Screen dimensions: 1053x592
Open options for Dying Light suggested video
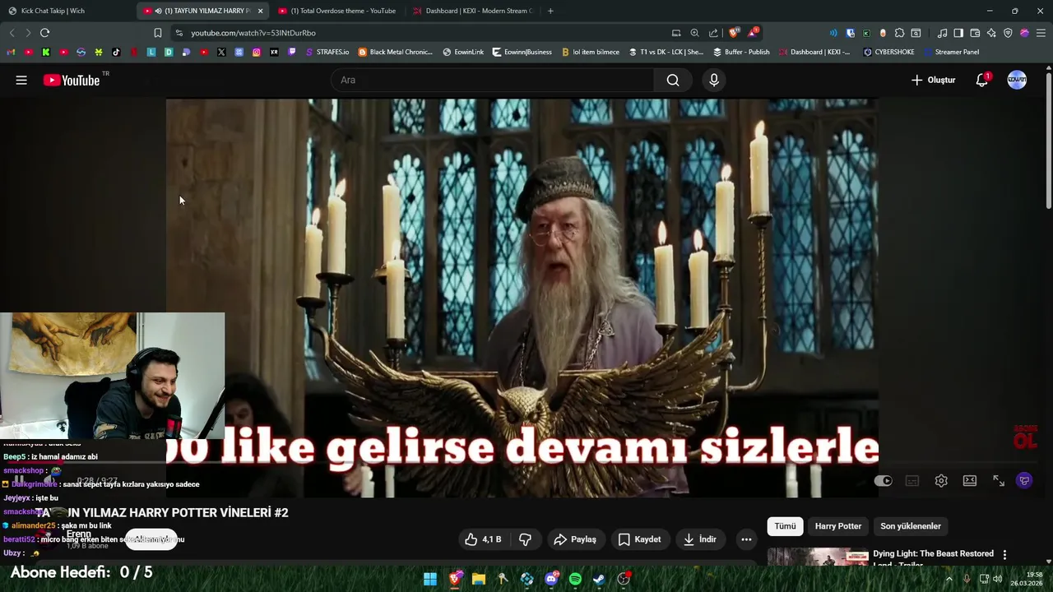coord(1004,555)
